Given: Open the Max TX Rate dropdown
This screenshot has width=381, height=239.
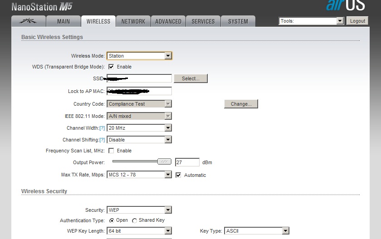Looking at the screenshot, I should [x=139, y=175].
